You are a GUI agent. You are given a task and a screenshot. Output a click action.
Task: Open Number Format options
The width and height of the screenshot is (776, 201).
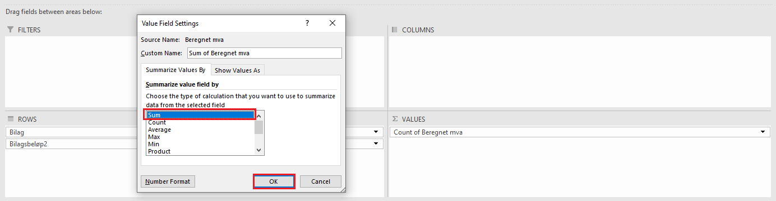pyautogui.click(x=168, y=181)
